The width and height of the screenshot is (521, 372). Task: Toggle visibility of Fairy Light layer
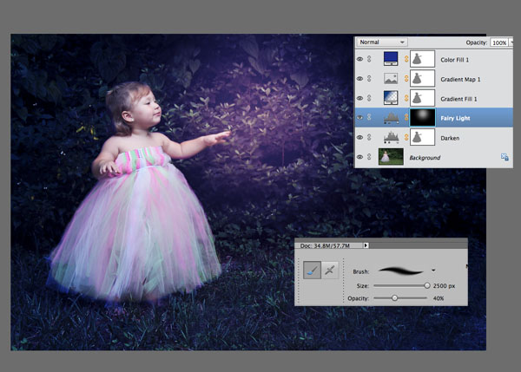pos(359,117)
